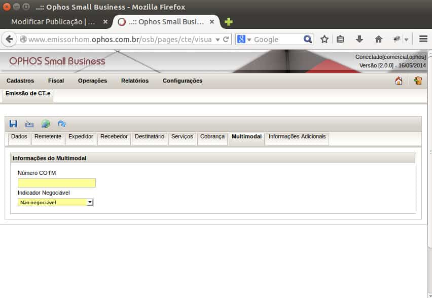Screen dimensions: 432x298
Task: Switch to the Dados tab
Action: click(x=19, y=138)
